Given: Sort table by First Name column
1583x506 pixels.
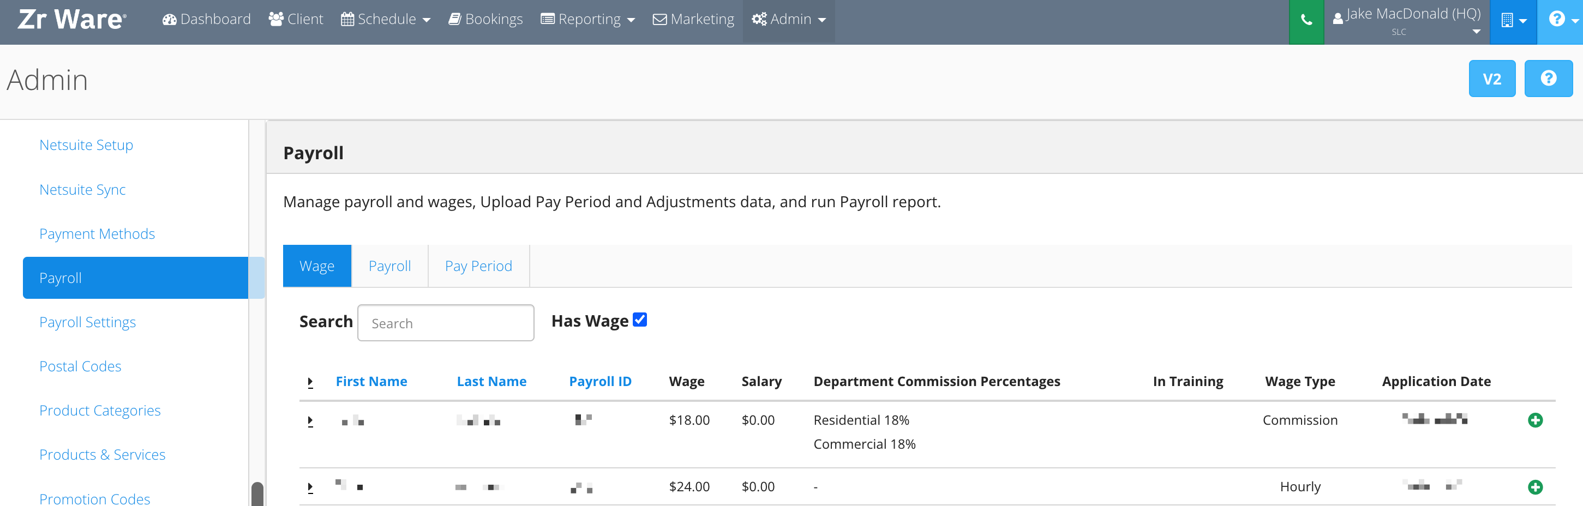Looking at the screenshot, I should click(x=371, y=381).
